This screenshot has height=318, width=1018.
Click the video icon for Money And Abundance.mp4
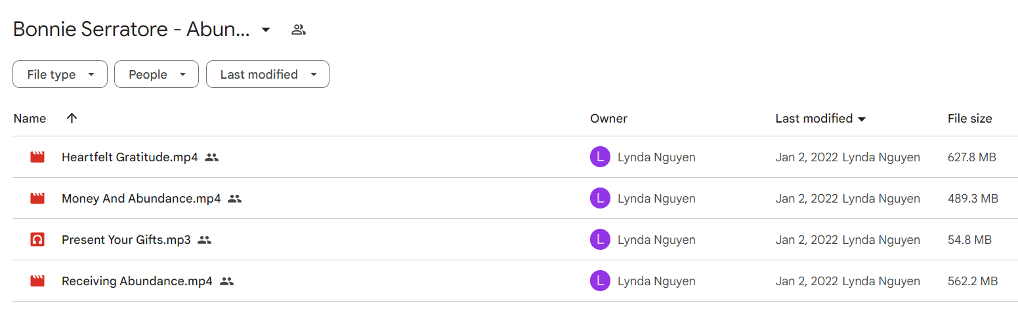37,199
